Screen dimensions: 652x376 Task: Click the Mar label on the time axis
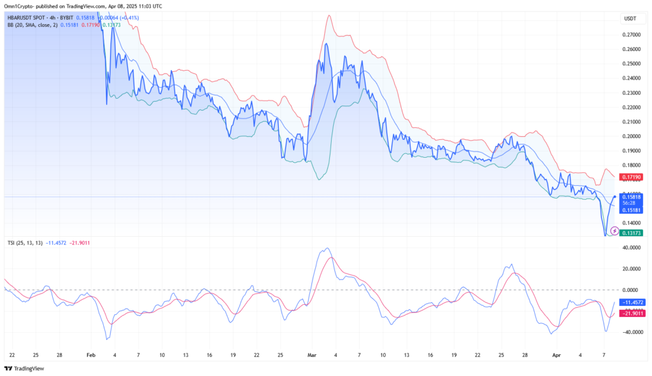click(x=311, y=354)
